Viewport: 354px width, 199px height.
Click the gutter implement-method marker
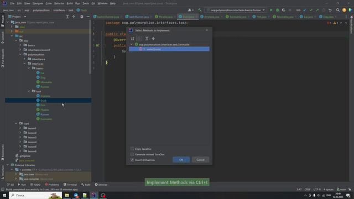pyautogui.click(x=97, y=45)
